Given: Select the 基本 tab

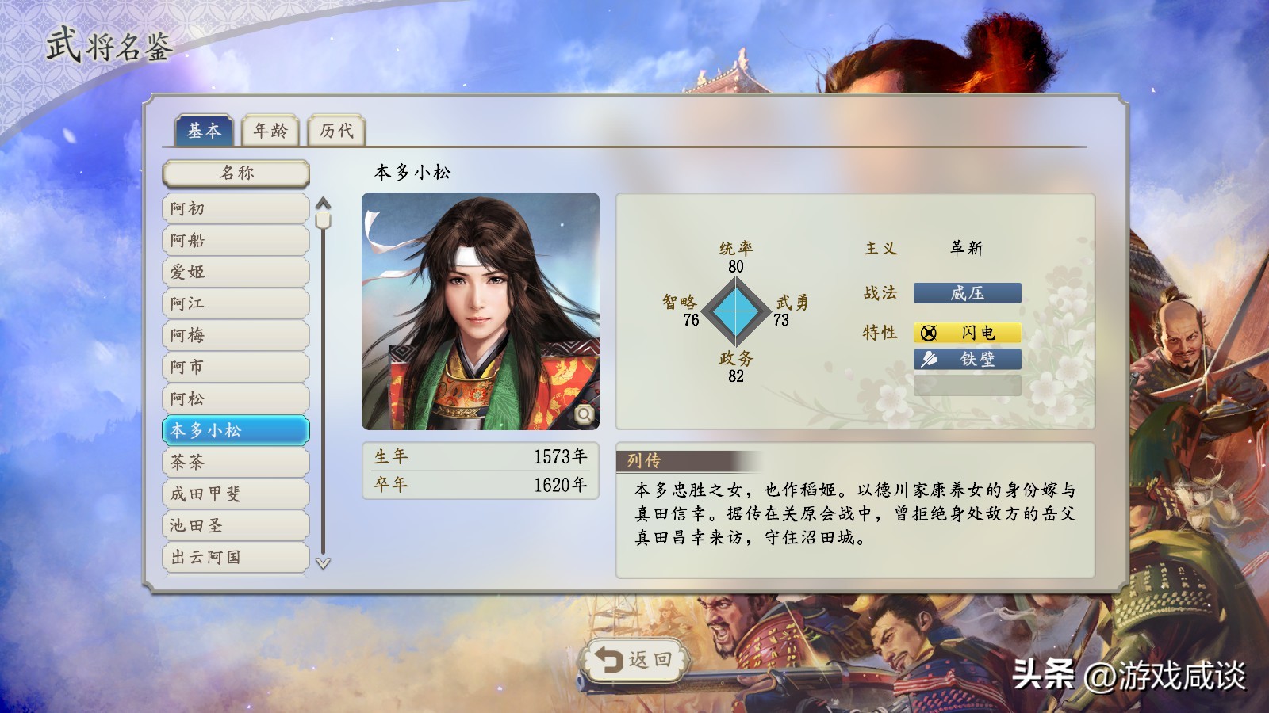Looking at the screenshot, I should 204,131.
